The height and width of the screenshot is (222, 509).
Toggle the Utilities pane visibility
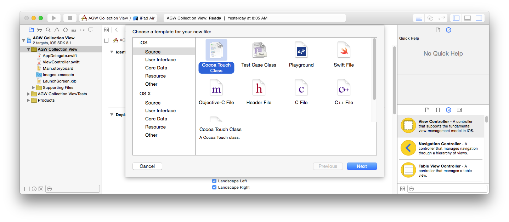[479, 18]
